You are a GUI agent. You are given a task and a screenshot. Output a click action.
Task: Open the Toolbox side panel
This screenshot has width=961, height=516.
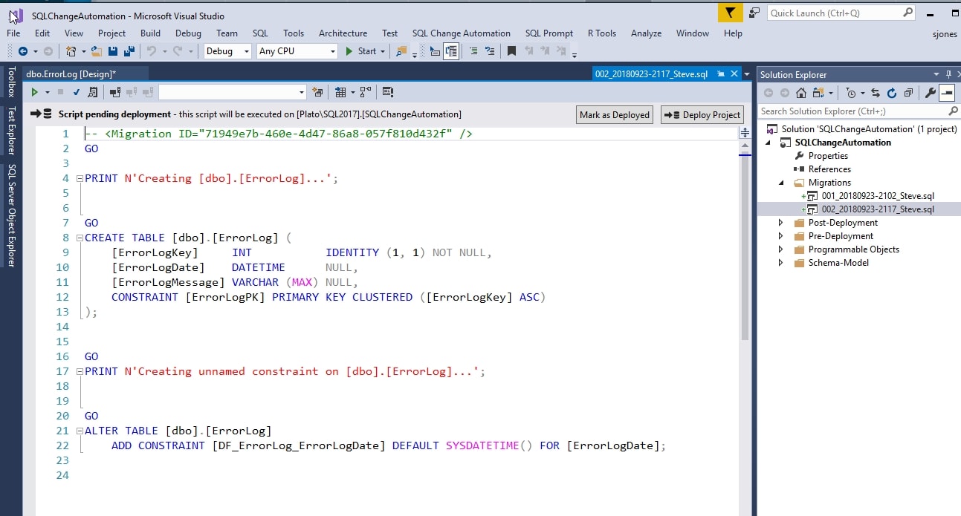(10, 82)
